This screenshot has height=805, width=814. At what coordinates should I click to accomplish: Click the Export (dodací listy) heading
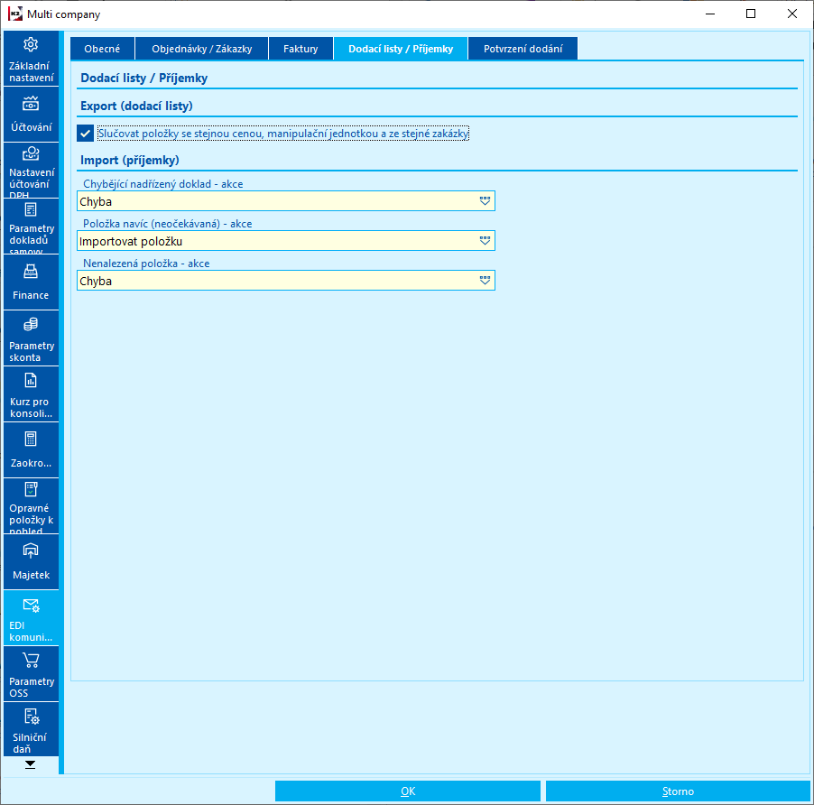[x=136, y=106]
